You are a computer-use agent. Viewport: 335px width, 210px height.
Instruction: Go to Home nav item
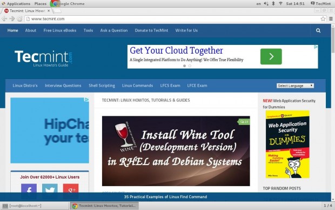[12, 30]
